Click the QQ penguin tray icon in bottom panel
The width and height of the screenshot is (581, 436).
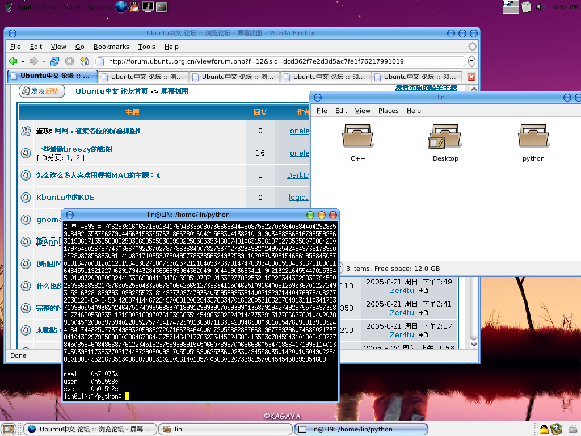[x=544, y=429]
